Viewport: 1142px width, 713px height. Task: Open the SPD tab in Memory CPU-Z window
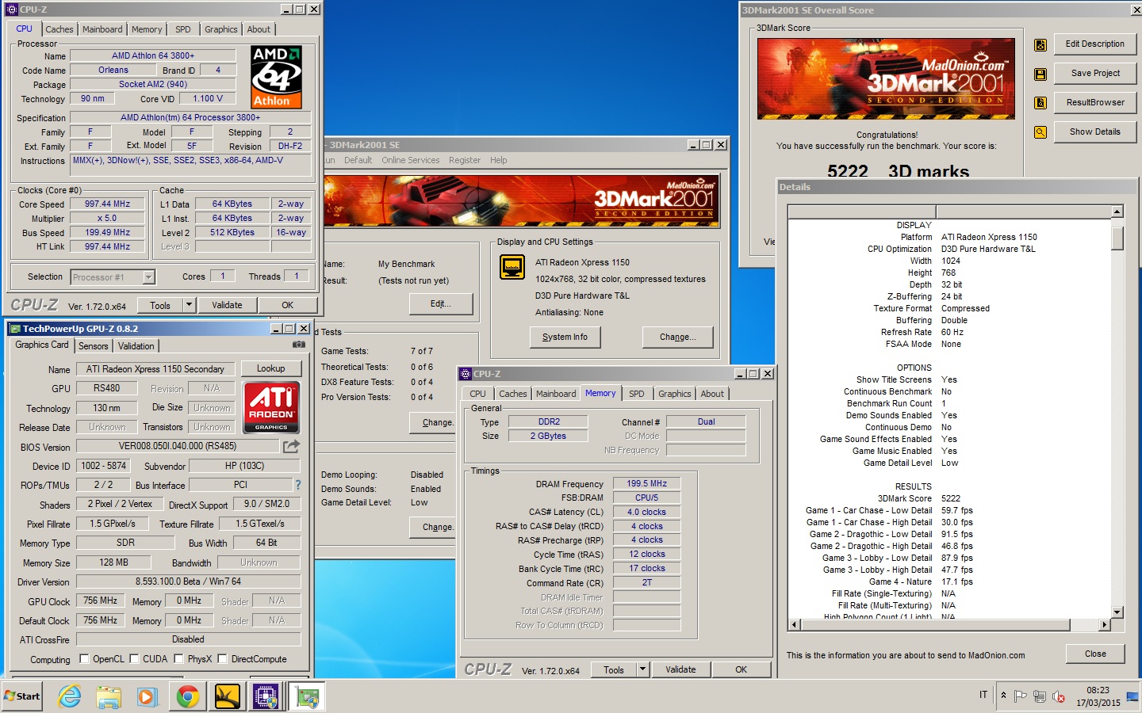tap(637, 394)
